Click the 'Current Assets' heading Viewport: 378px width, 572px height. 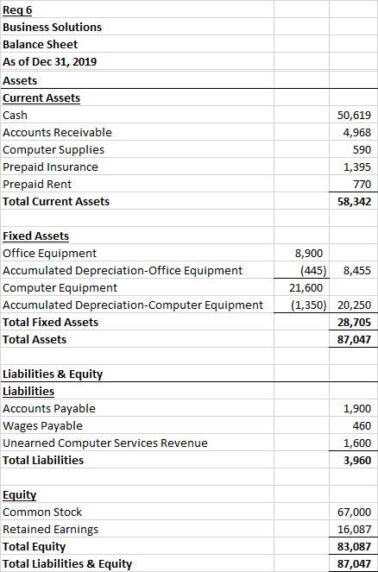(x=41, y=98)
